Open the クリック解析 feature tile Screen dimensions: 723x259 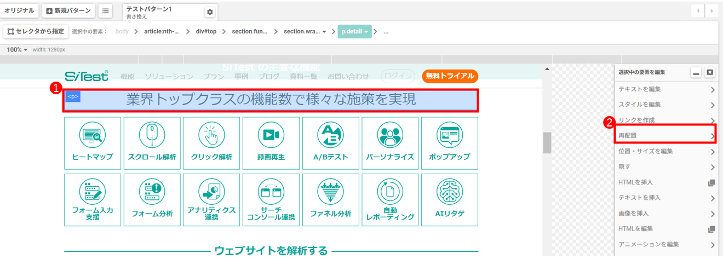tap(211, 143)
